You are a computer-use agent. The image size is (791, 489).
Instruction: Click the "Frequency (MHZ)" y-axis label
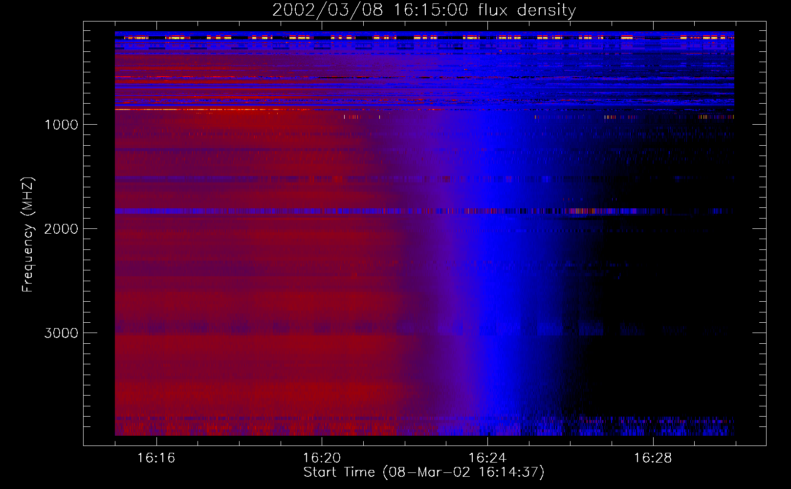point(28,235)
